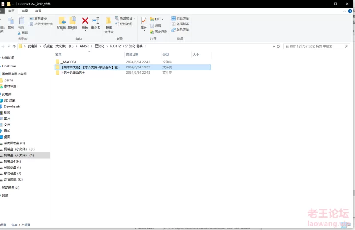The image size is (355, 230).
Task: Expand the Easy Access (轻松访问) dropdown
Action: click(126, 24)
